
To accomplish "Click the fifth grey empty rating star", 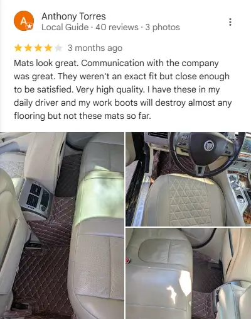I will (x=58, y=48).
